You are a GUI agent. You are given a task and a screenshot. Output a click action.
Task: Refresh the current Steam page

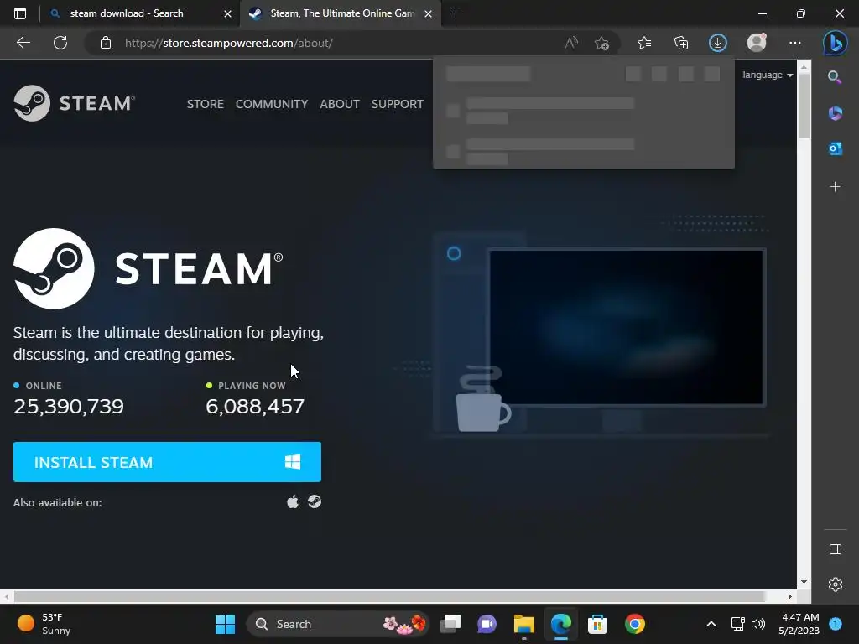click(x=60, y=43)
